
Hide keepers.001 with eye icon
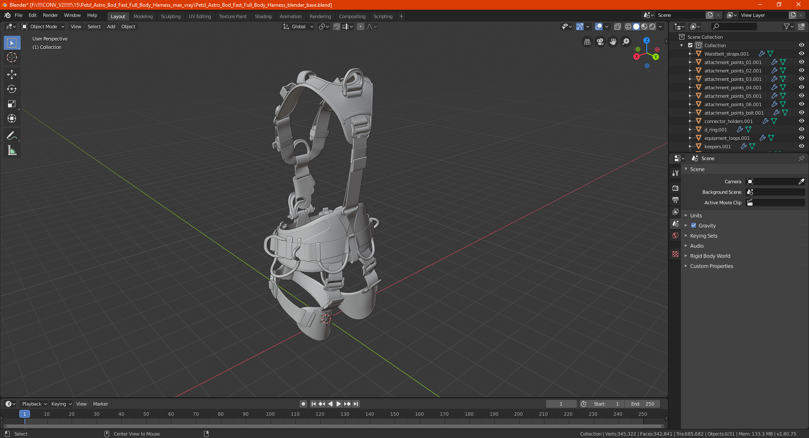(801, 146)
